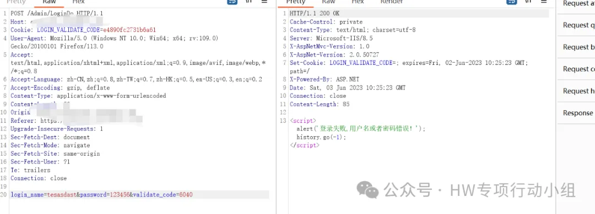Image resolution: width=595 pixels, height=214 pixels.
Task: Show non-printable chars (\n) in request pane
Action: [x=248, y=2]
